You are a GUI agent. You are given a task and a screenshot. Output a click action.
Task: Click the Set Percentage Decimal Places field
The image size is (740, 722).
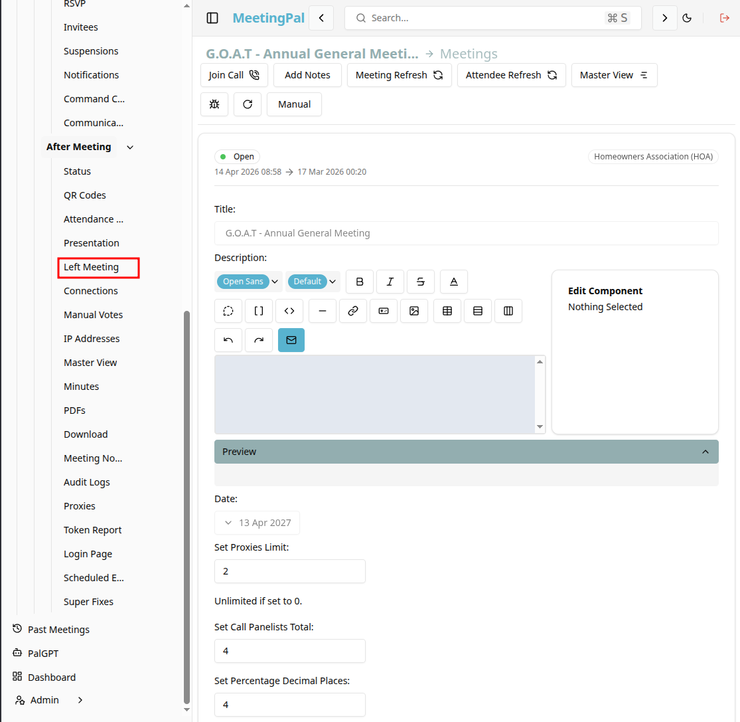(x=290, y=705)
